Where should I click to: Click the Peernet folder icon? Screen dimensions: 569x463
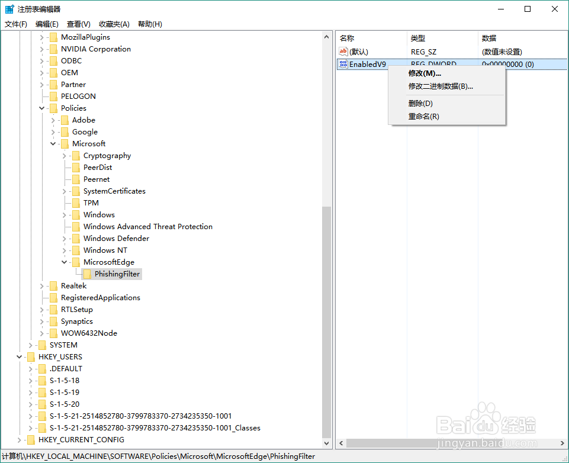(76, 179)
